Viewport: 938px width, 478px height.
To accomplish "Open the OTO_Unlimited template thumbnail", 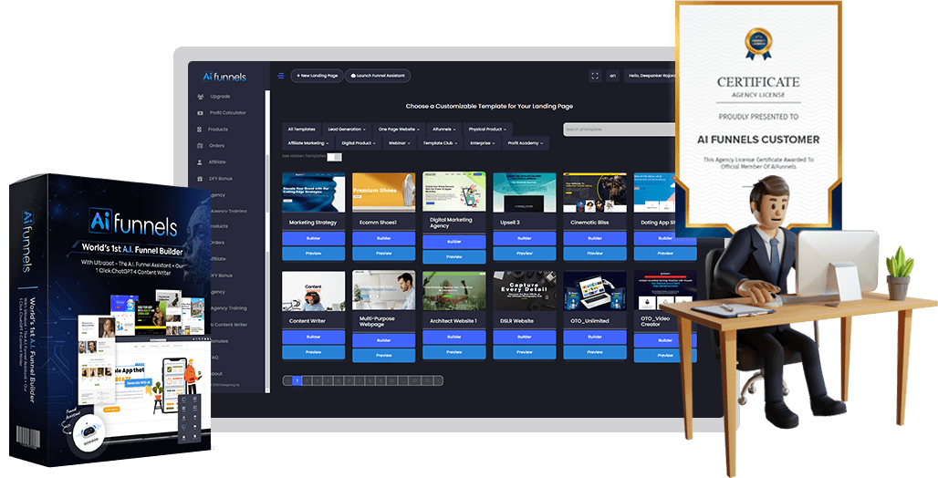I will [x=595, y=291].
